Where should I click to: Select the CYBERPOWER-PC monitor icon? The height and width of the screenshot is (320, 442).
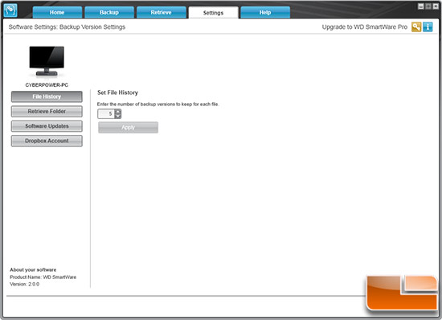pyautogui.click(x=47, y=61)
